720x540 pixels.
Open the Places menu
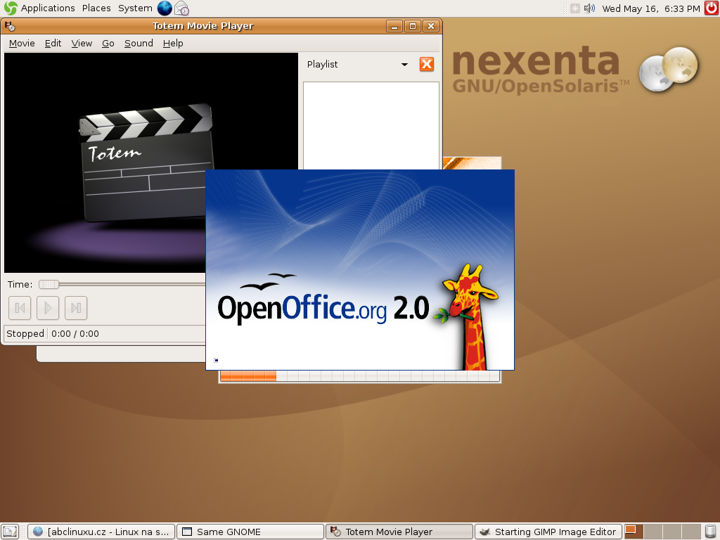tap(96, 8)
